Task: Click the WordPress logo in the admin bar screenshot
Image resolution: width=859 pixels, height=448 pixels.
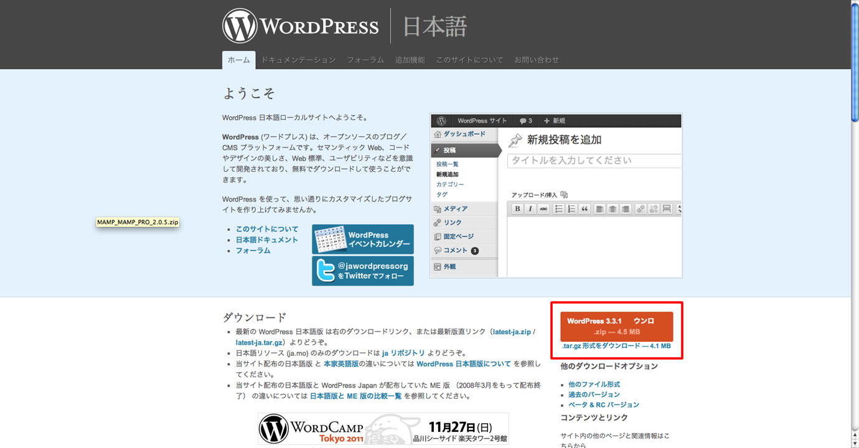Action: [x=441, y=121]
